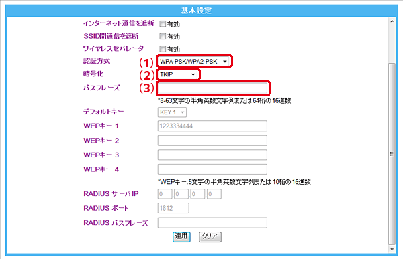Image resolution: width=403 pixels, height=259 pixels.
Task: Enable the SSID間通信を遮断 checkbox
Action: 163,36
